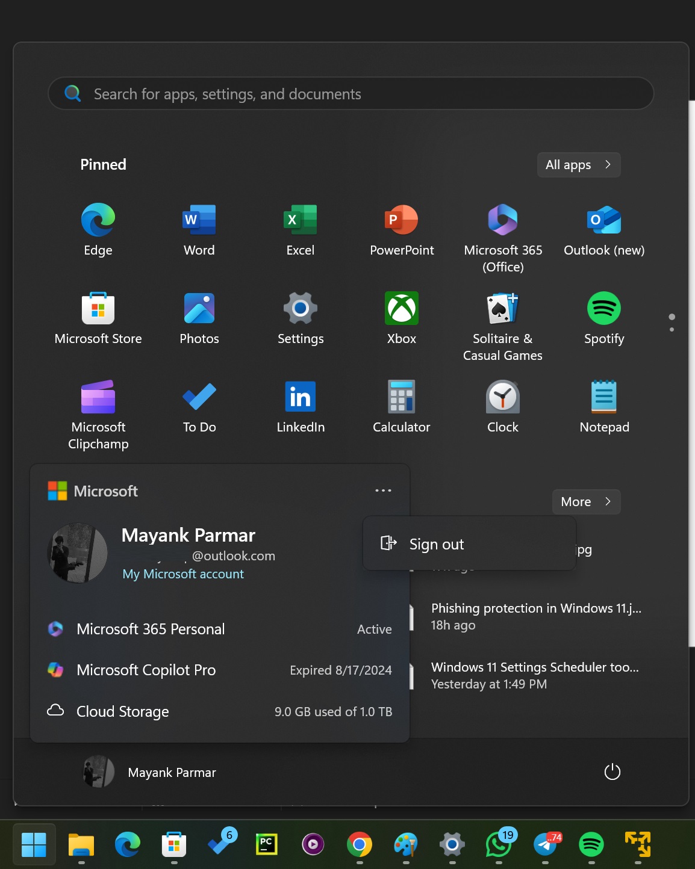
Task: Open the account options ellipsis menu
Action: pyautogui.click(x=383, y=490)
